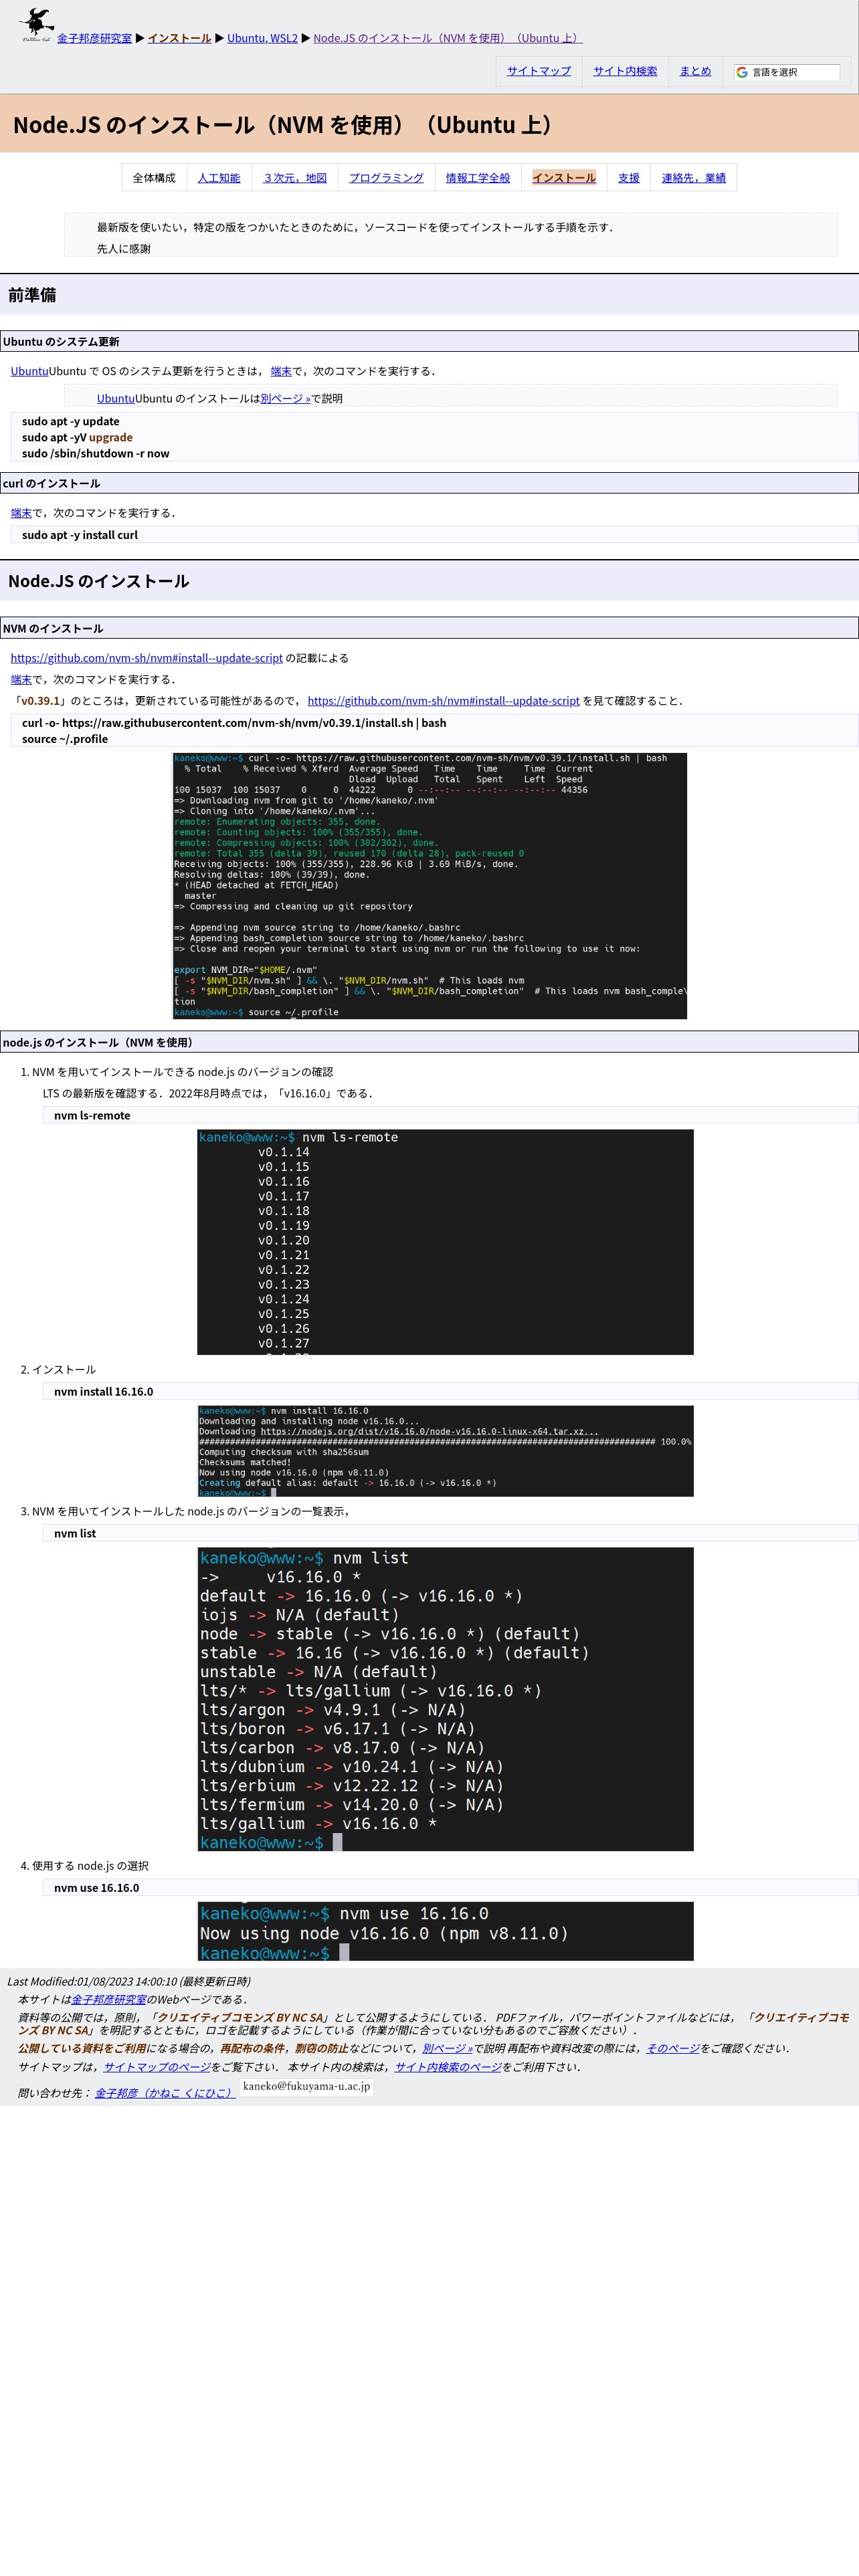The width and height of the screenshot is (859, 2576).
Task: Open 金子邦彦研究室 link in footer
Action: 109,1999
